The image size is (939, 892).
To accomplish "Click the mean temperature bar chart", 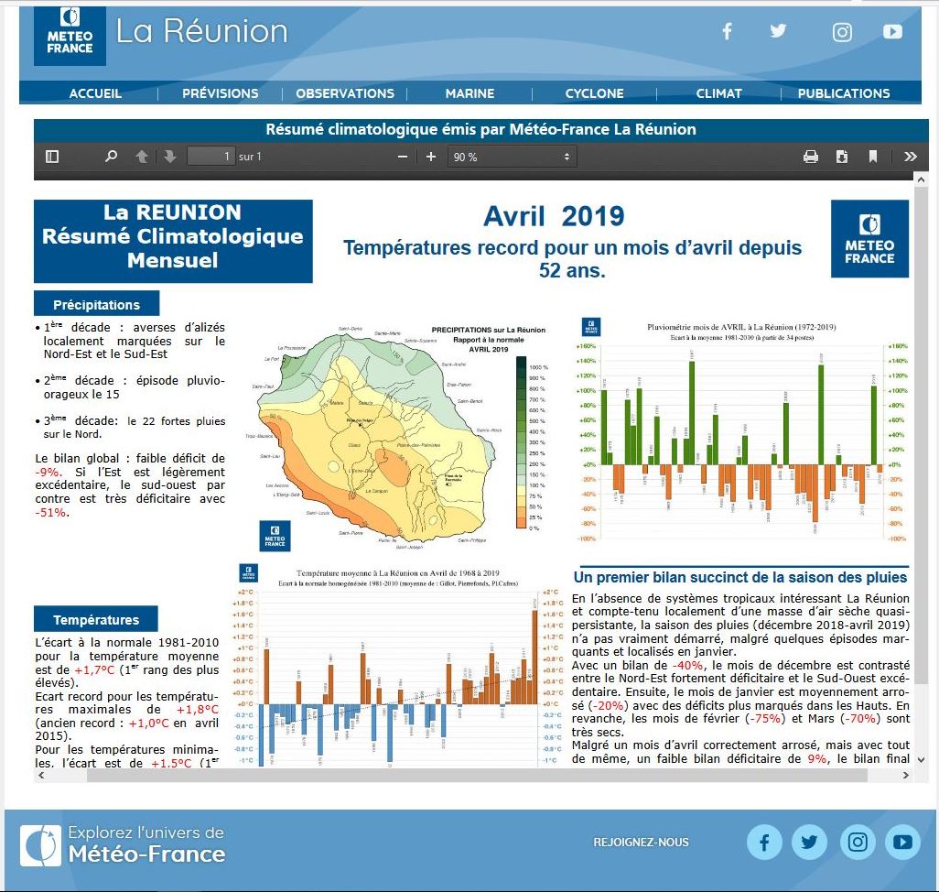I will click(x=397, y=666).
